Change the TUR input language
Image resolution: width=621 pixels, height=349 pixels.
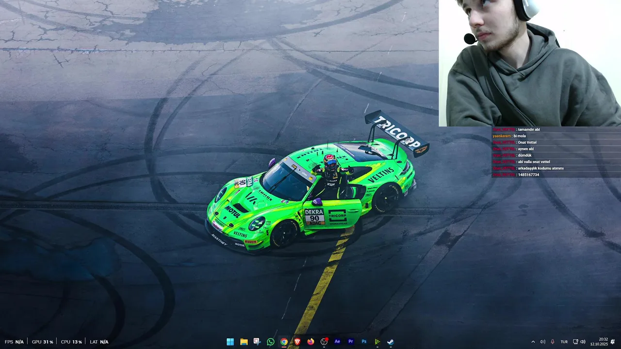pos(564,342)
